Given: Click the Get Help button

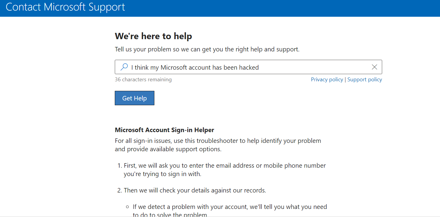Looking at the screenshot, I should [x=135, y=98].
